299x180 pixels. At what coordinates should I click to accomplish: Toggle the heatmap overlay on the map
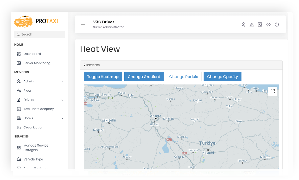click(103, 76)
